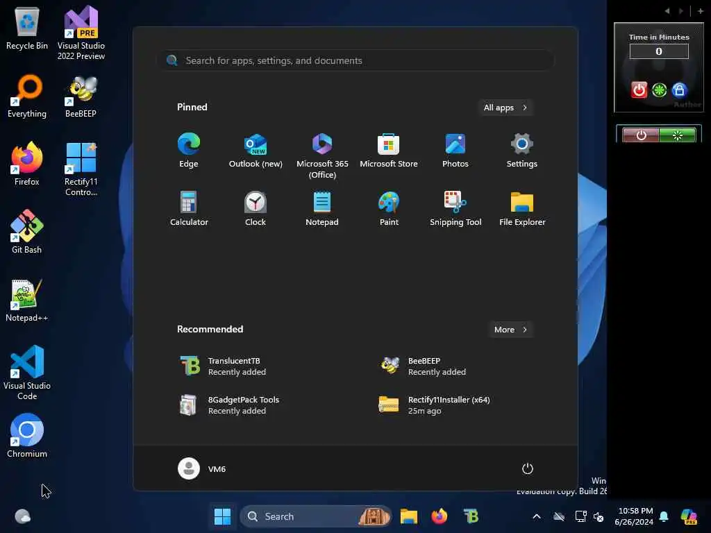This screenshot has width=711, height=533.
Task: Select Rectify11 Control desktop shortcut
Action: pyautogui.click(x=81, y=169)
